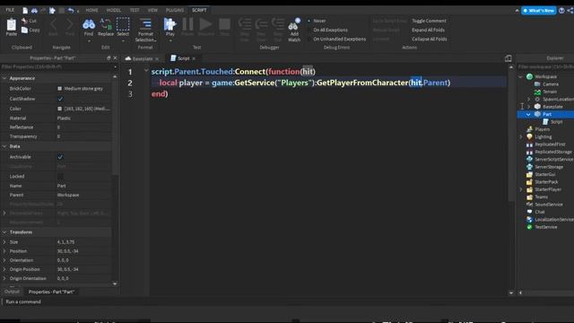
Task: Click Collapse All Folds
Action: [x=430, y=39]
